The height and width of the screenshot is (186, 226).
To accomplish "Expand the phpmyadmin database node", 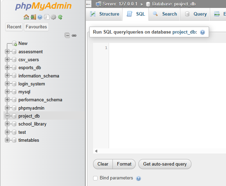I will click(7, 108).
